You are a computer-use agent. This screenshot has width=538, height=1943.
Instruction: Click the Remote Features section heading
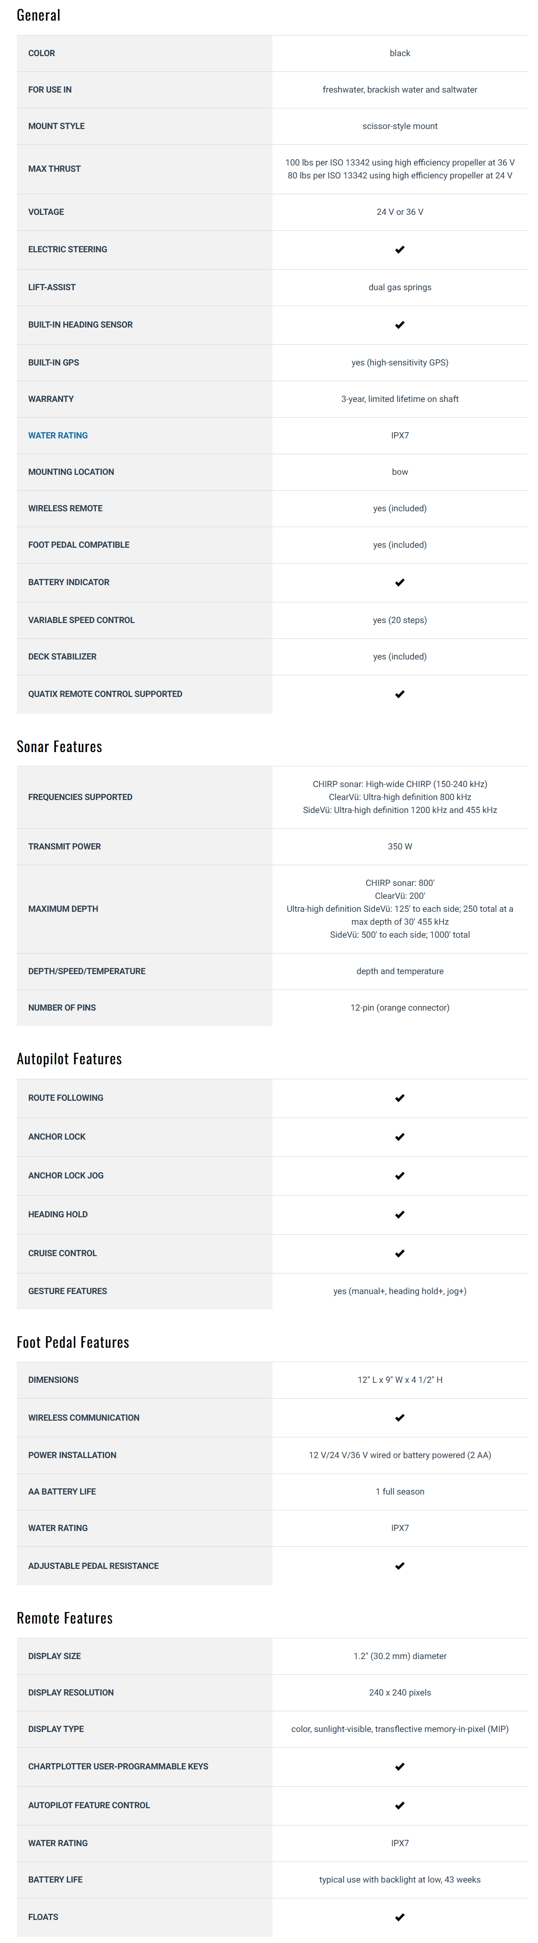[65, 1618]
